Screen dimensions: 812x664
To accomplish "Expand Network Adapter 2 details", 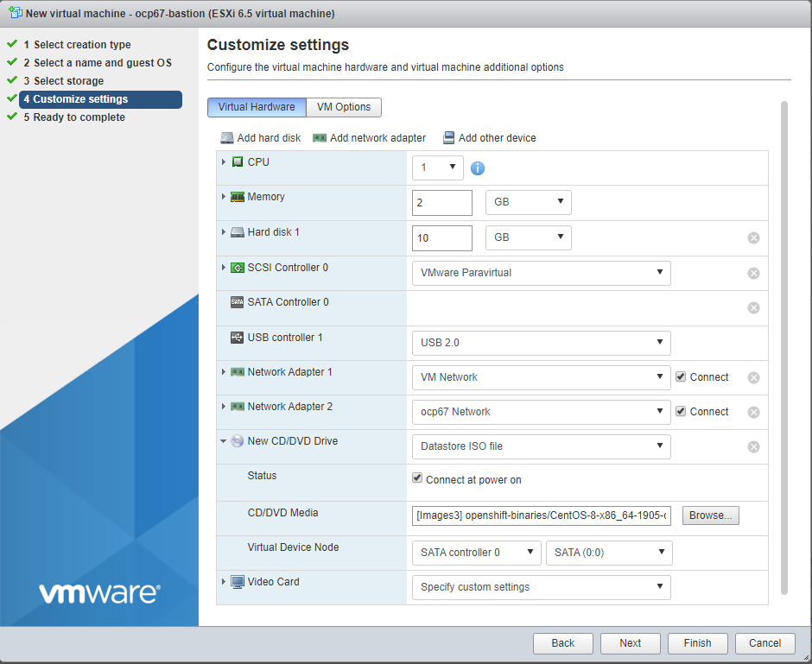I will (223, 407).
